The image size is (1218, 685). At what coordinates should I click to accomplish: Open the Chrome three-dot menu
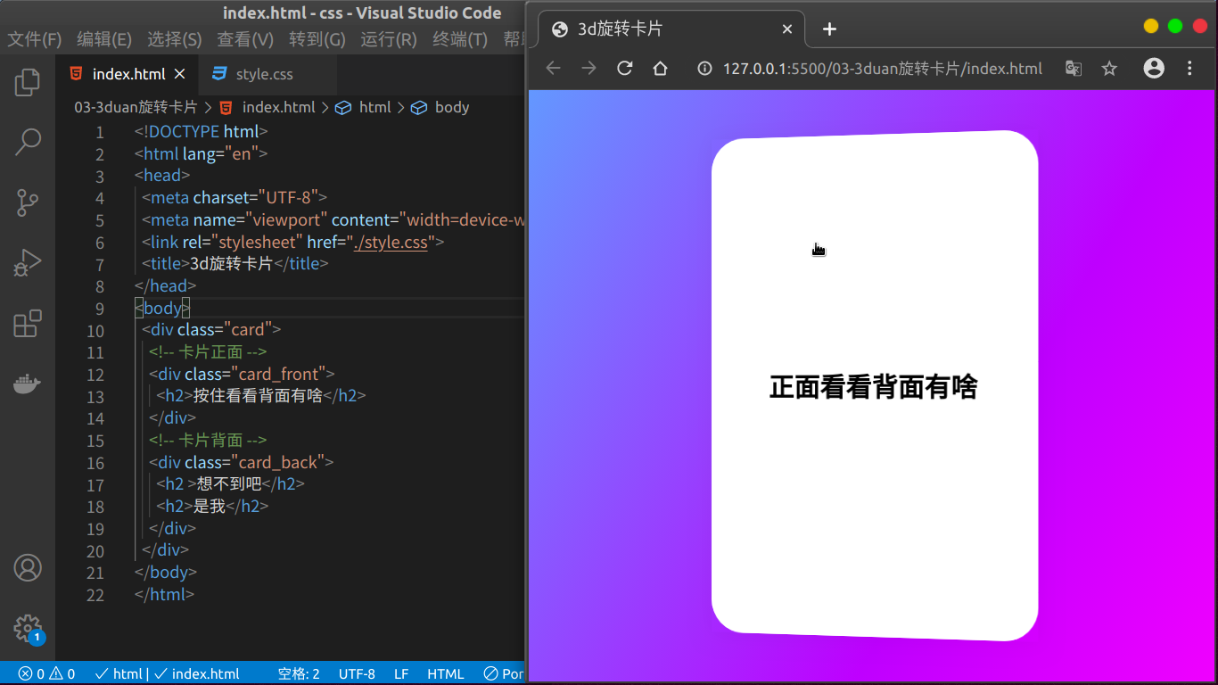(x=1190, y=68)
